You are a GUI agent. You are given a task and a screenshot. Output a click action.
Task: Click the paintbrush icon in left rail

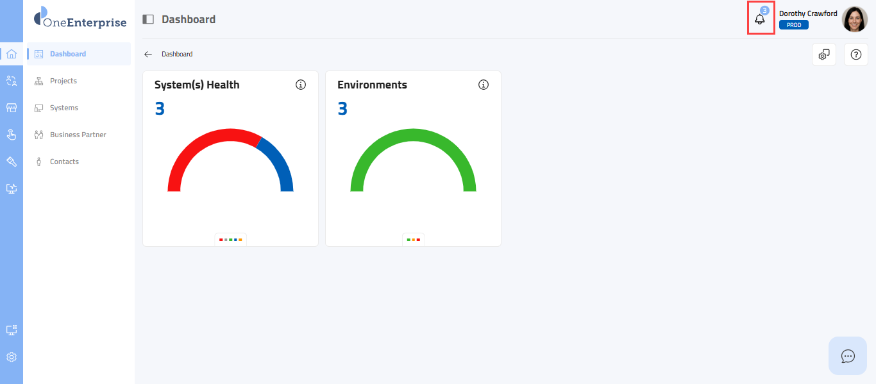[12, 162]
